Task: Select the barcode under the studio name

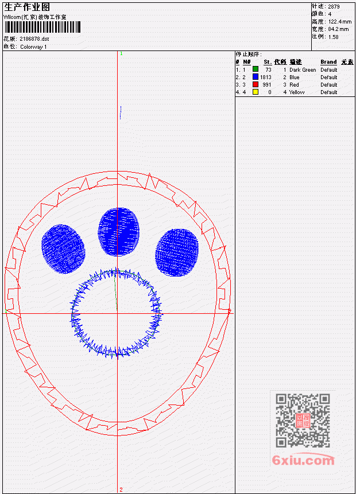Action: coord(42,27)
